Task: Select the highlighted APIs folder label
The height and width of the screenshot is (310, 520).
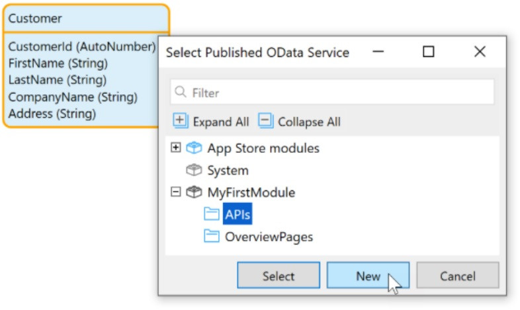Action: point(238,214)
